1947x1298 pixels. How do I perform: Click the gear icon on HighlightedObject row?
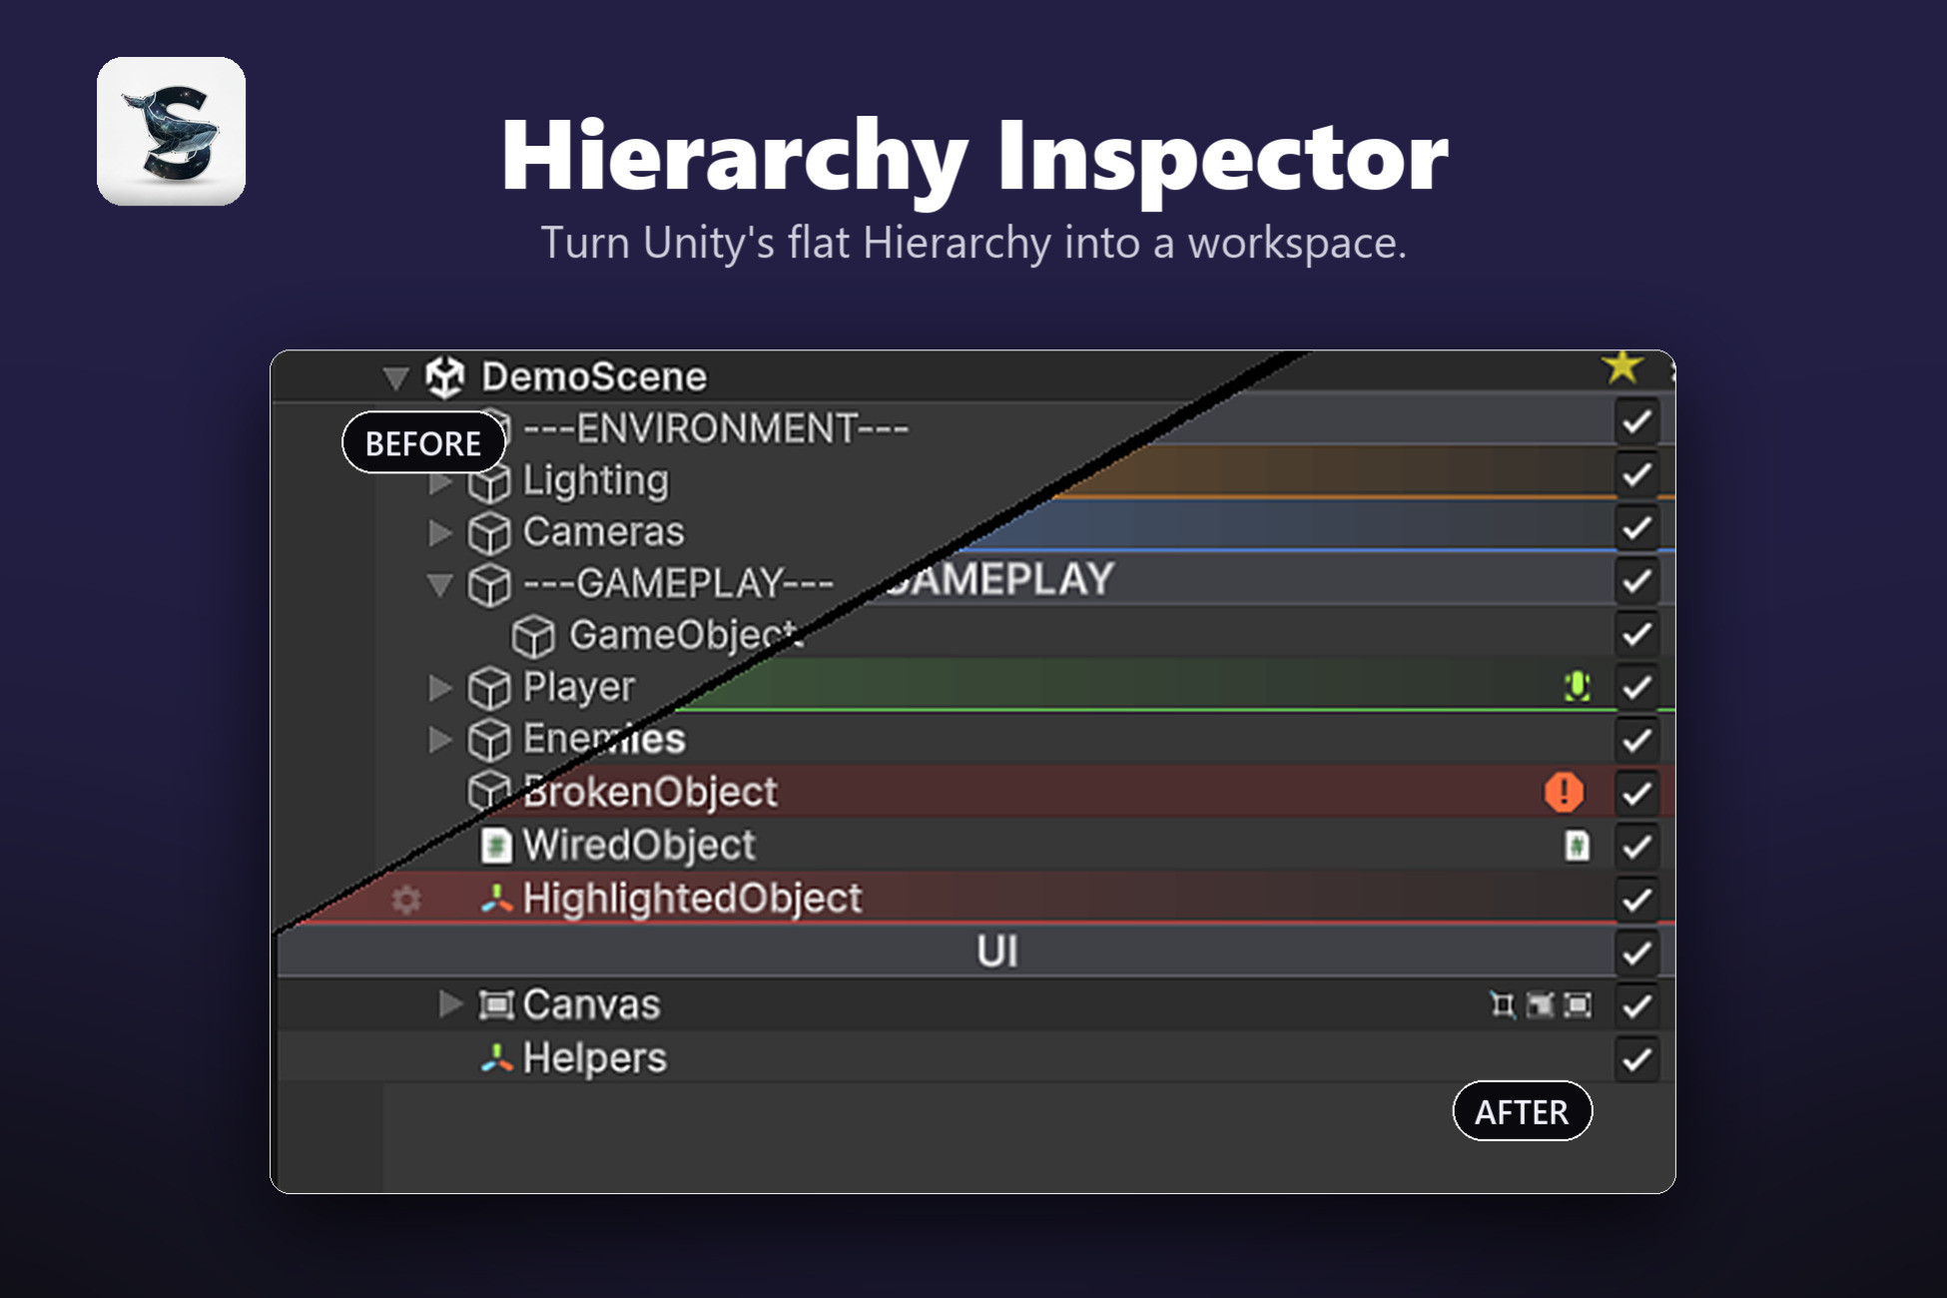pyautogui.click(x=406, y=900)
